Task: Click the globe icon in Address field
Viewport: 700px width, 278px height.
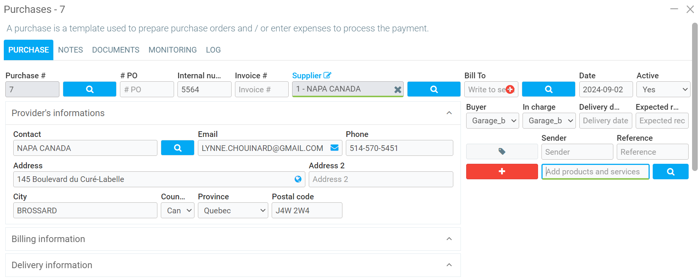Action: 298,179
